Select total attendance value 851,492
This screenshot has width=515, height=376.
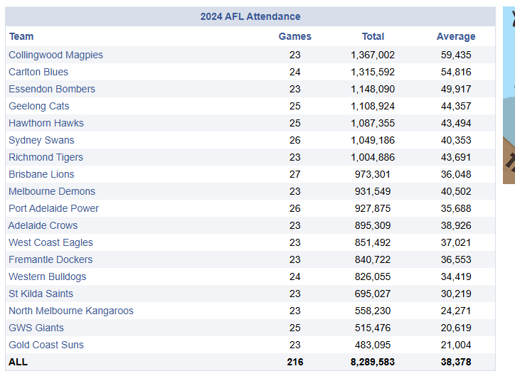click(x=373, y=242)
